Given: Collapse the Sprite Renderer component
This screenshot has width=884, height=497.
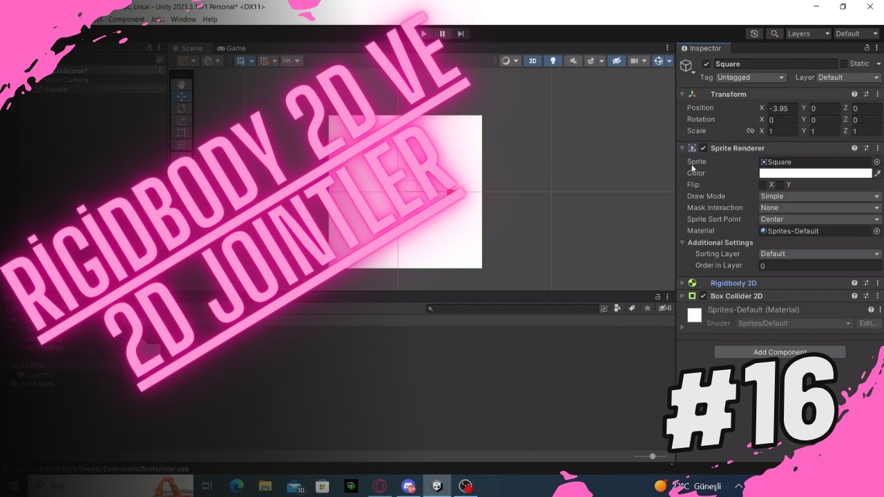Looking at the screenshot, I should click(x=682, y=148).
